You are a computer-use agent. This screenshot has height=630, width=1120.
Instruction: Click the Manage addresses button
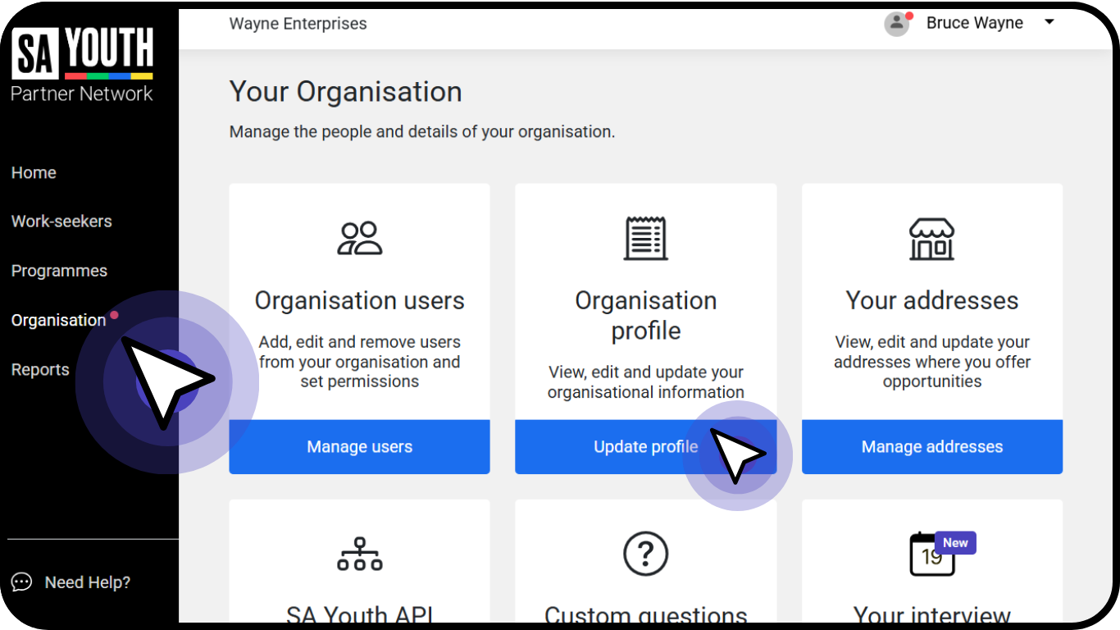tap(932, 447)
